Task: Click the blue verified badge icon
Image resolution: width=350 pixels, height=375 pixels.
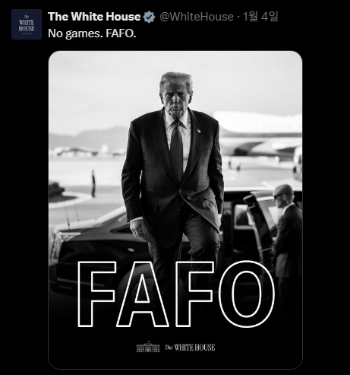Action: click(x=149, y=17)
